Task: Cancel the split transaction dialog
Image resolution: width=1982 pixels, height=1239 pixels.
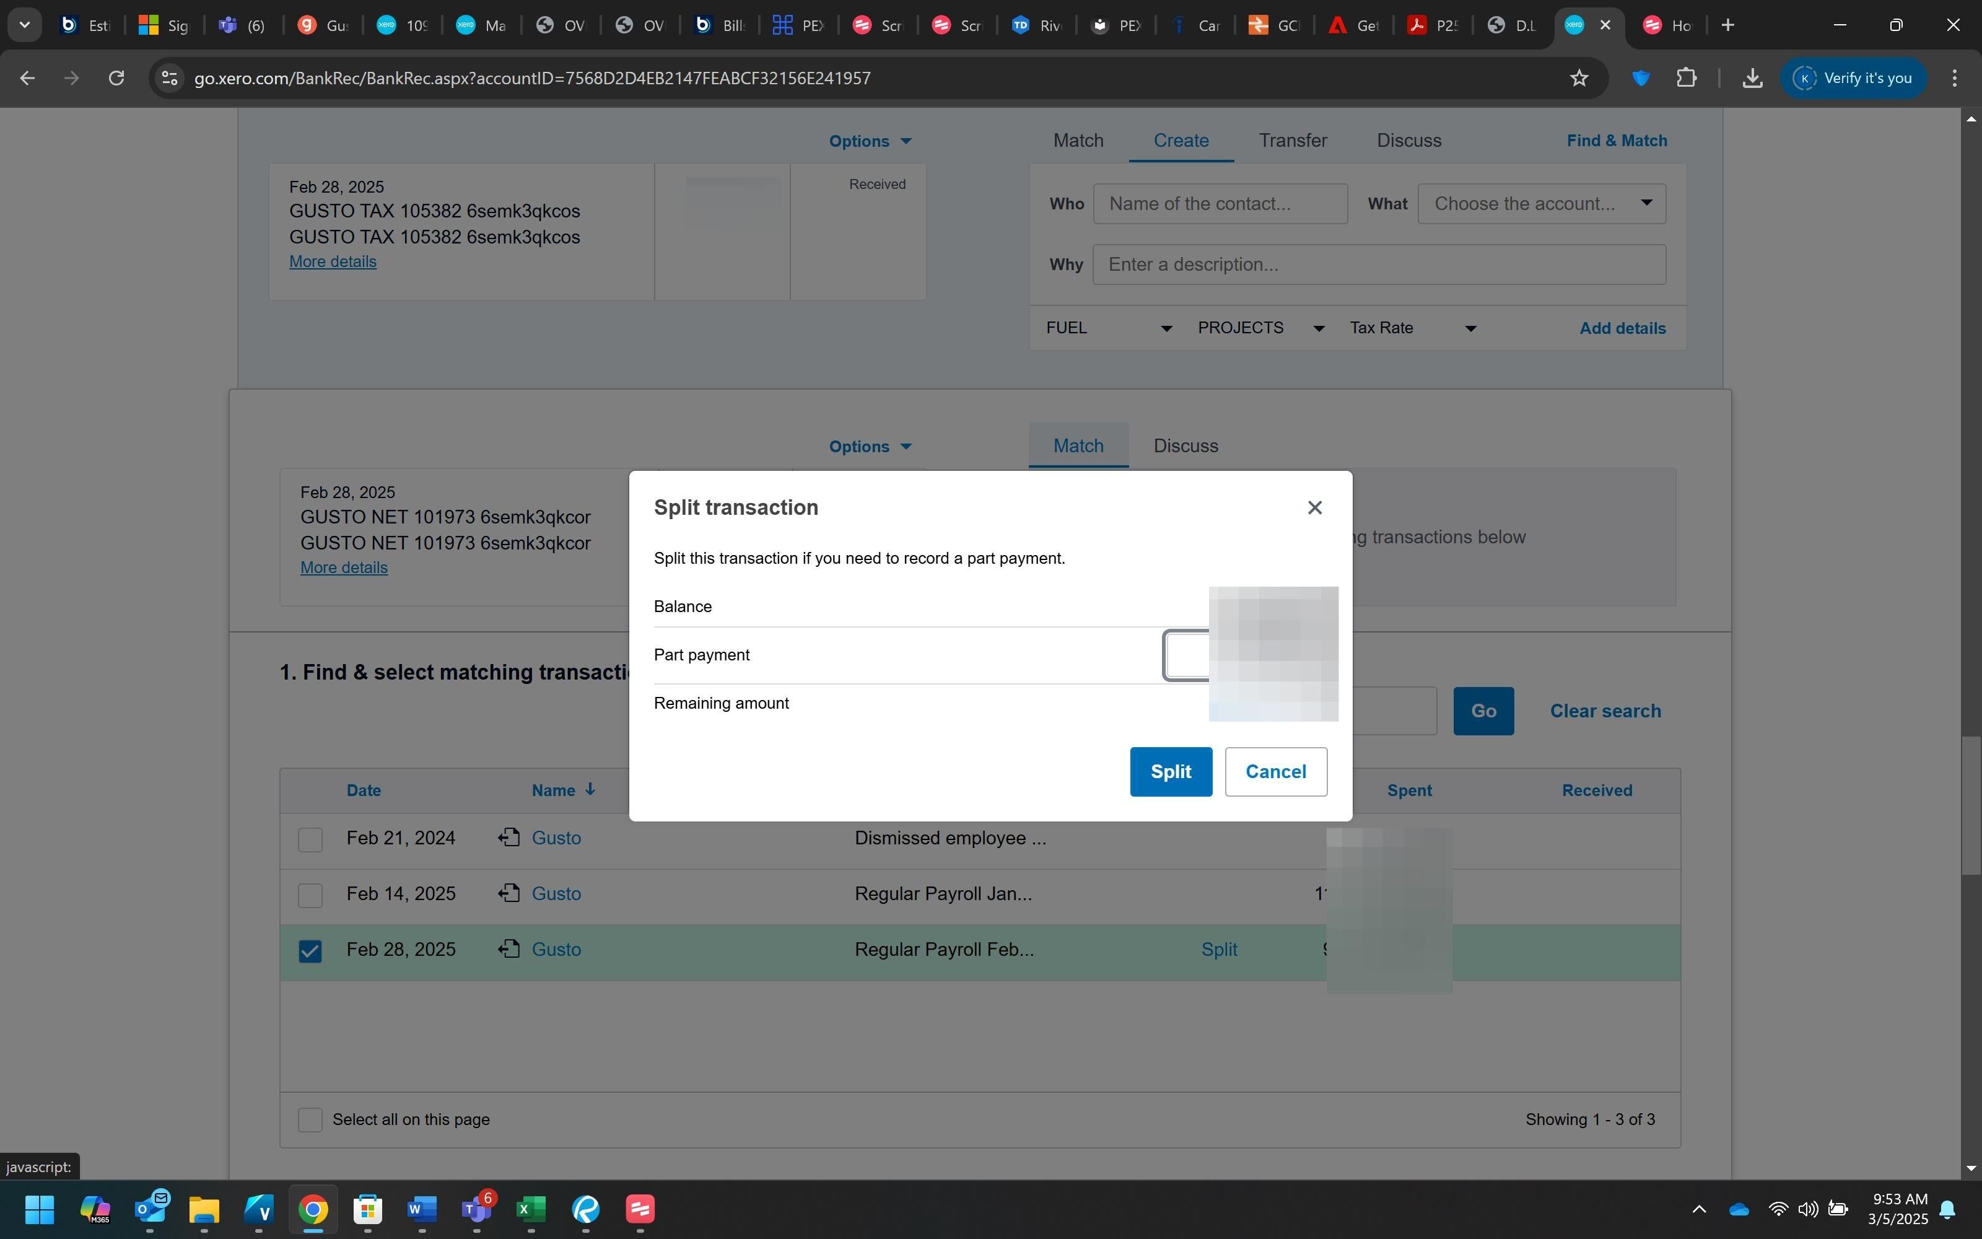Action: pos(1275,771)
